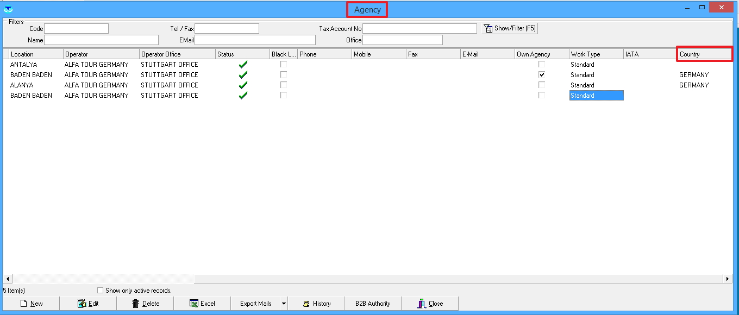Image resolution: width=739 pixels, height=315 pixels.
Task: Expand the Export Mails dropdown arrow
Action: (x=284, y=304)
